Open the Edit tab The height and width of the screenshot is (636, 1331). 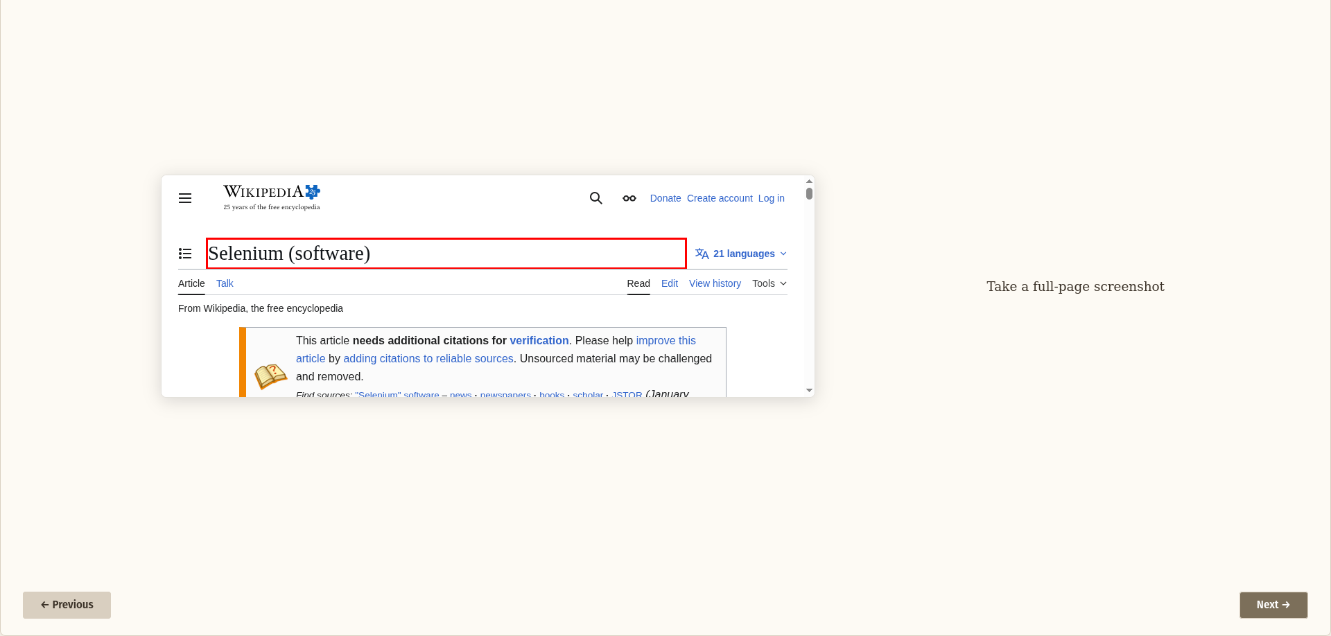click(670, 283)
